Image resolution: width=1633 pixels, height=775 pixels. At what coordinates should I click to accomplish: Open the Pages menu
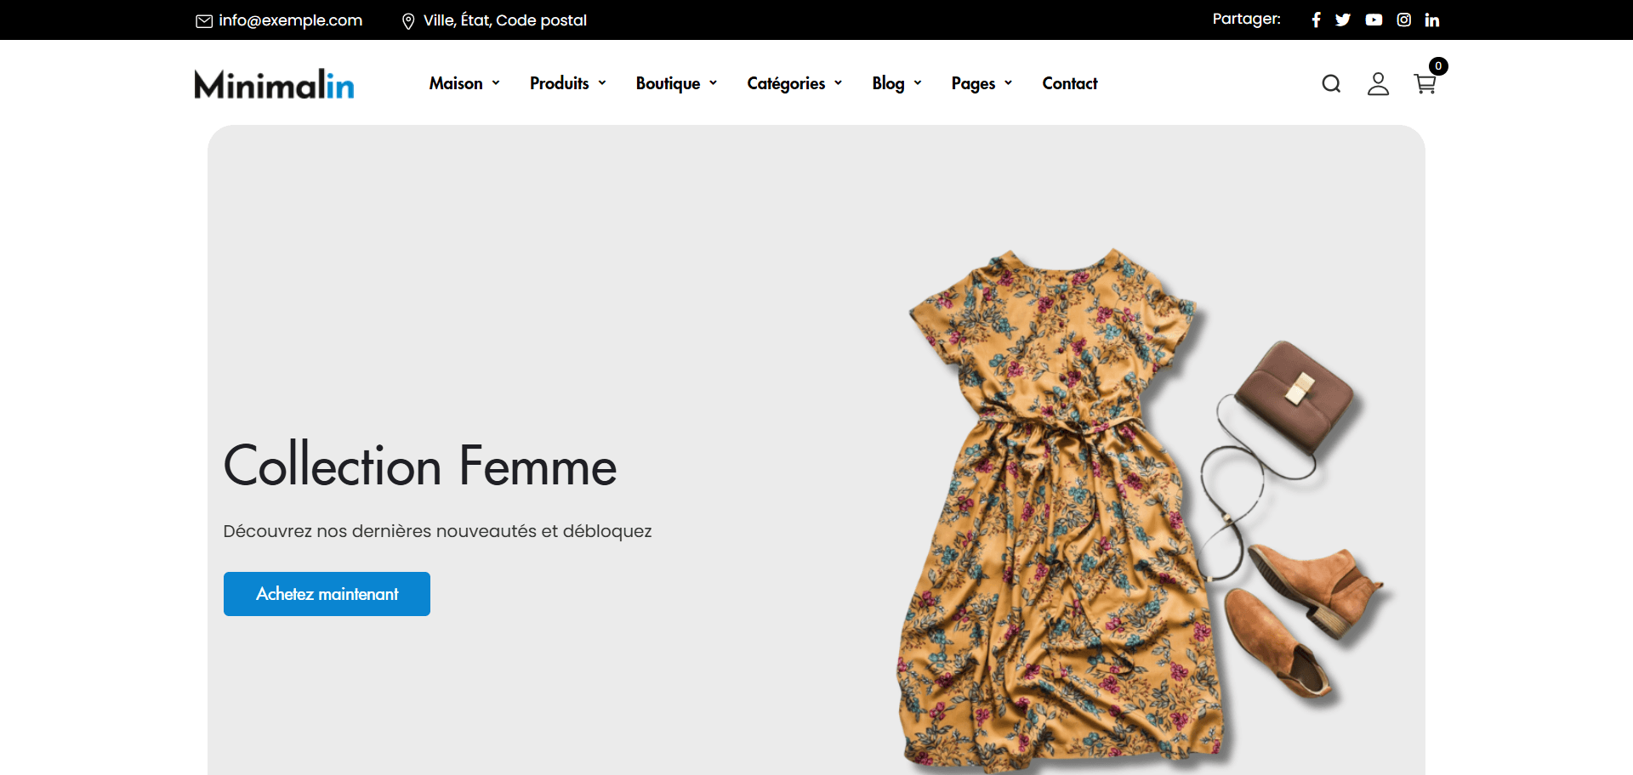[973, 83]
